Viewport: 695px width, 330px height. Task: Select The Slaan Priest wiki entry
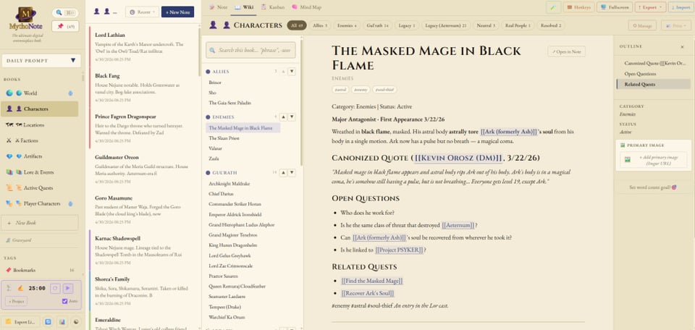[224, 138]
